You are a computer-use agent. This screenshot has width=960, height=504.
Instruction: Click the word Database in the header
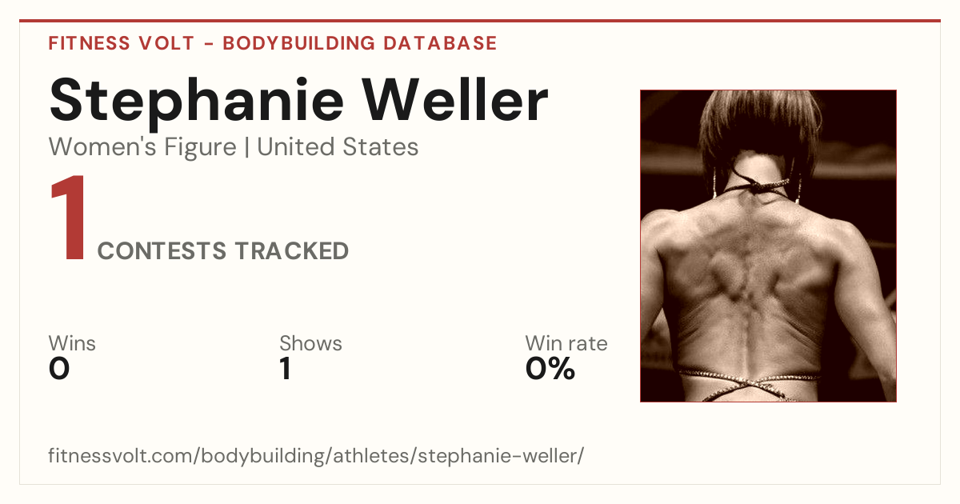tap(440, 43)
